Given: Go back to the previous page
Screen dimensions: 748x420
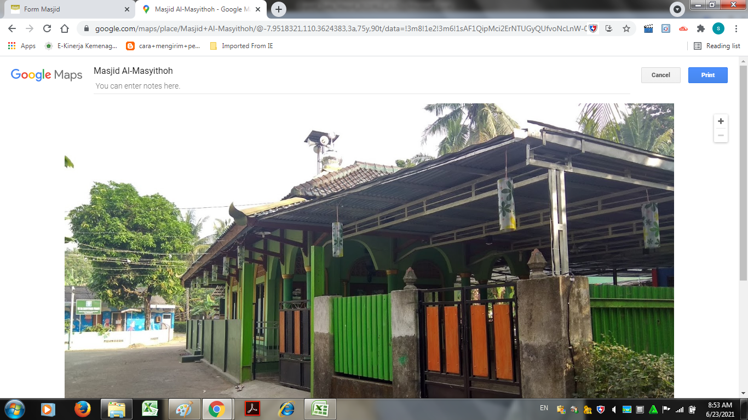Looking at the screenshot, I should click(12, 28).
